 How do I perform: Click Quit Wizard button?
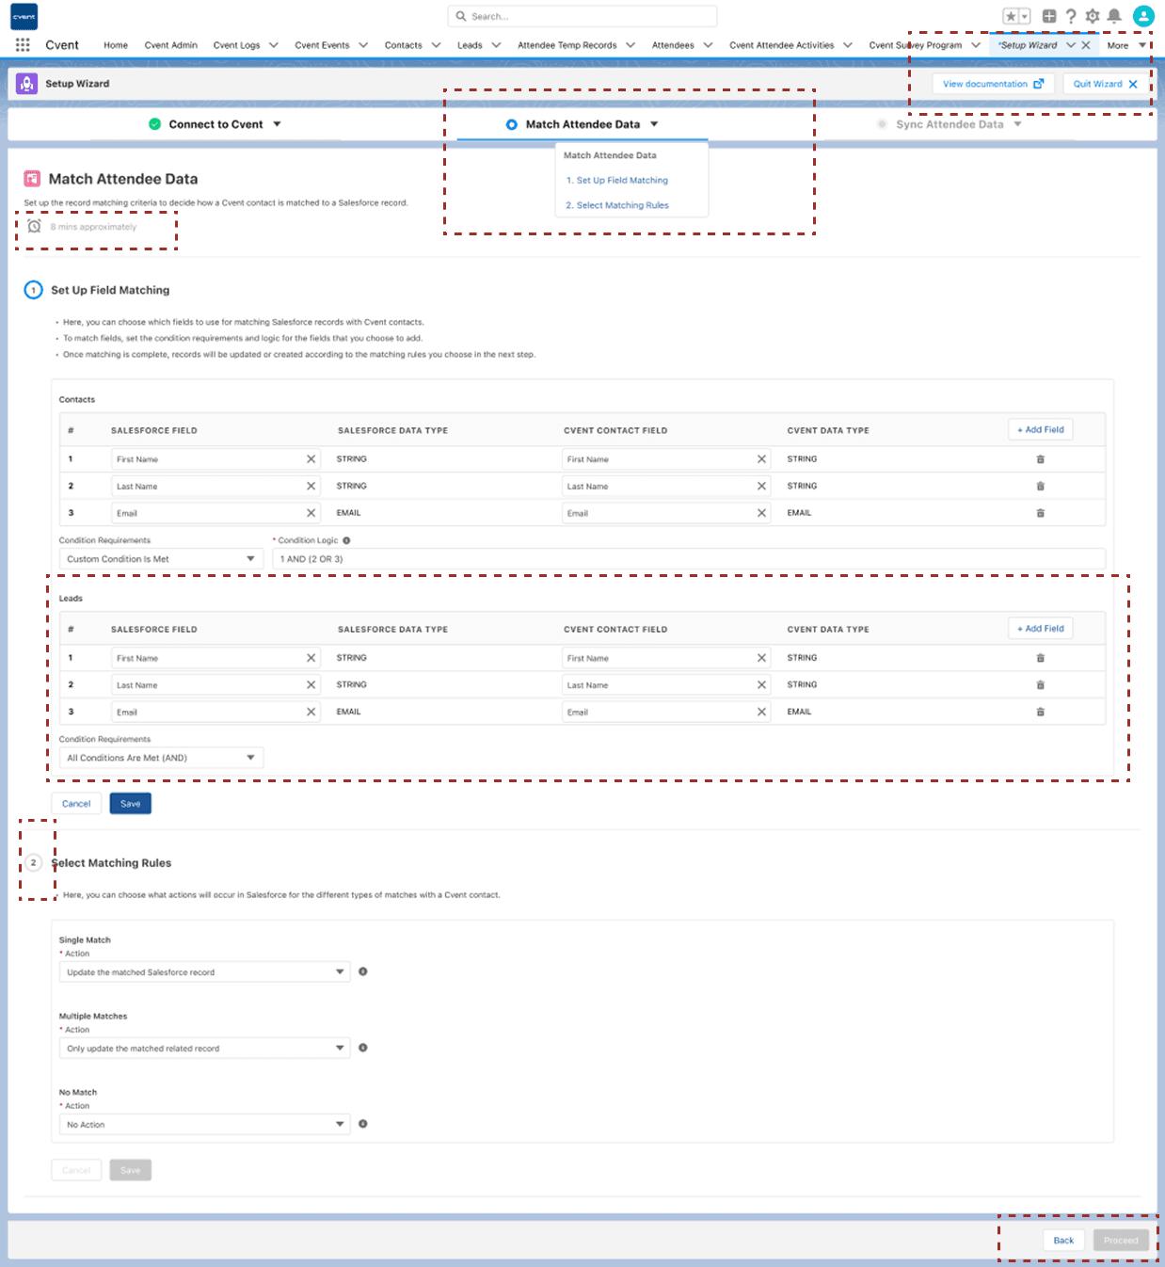pyautogui.click(x=1106, y=84)
